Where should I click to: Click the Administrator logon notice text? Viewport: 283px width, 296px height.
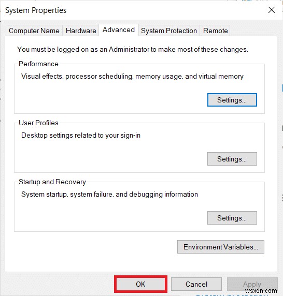133,50
